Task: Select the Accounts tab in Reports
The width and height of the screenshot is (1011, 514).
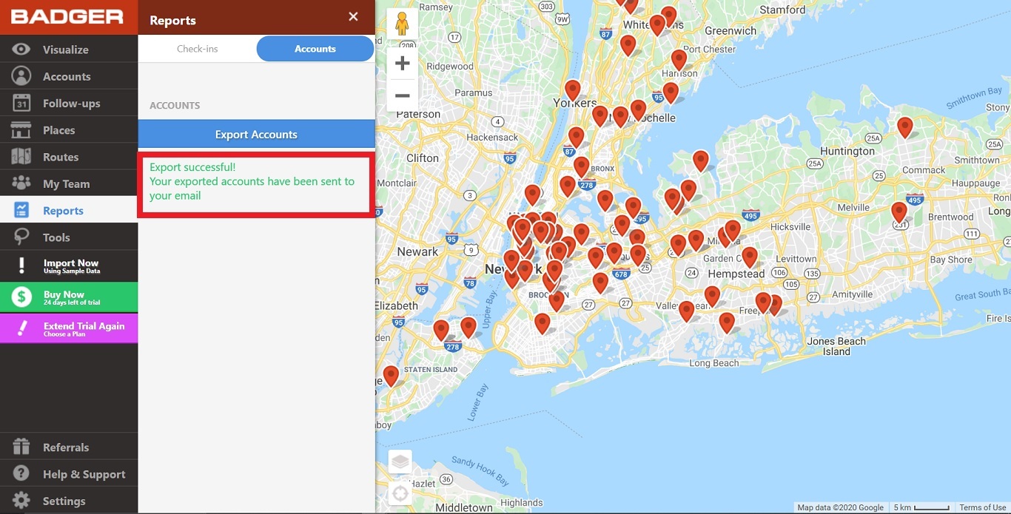Action: 315,48
